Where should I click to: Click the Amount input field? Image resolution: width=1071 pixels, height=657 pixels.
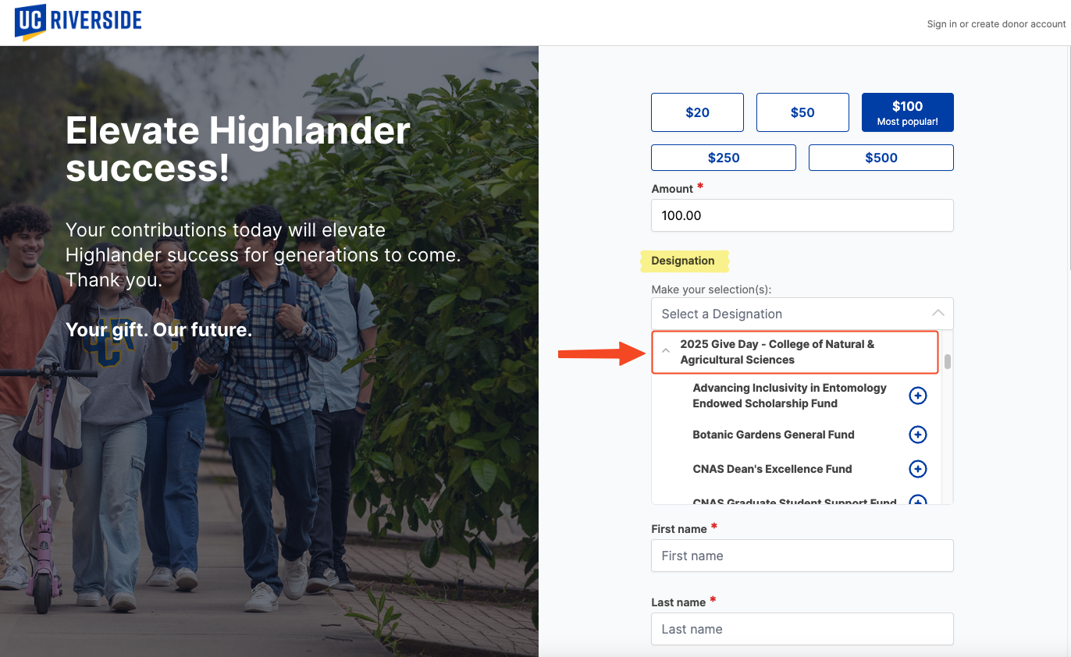point(802,215)
